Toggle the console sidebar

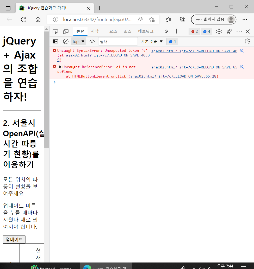pyautogui.click(x=55, y=41)
